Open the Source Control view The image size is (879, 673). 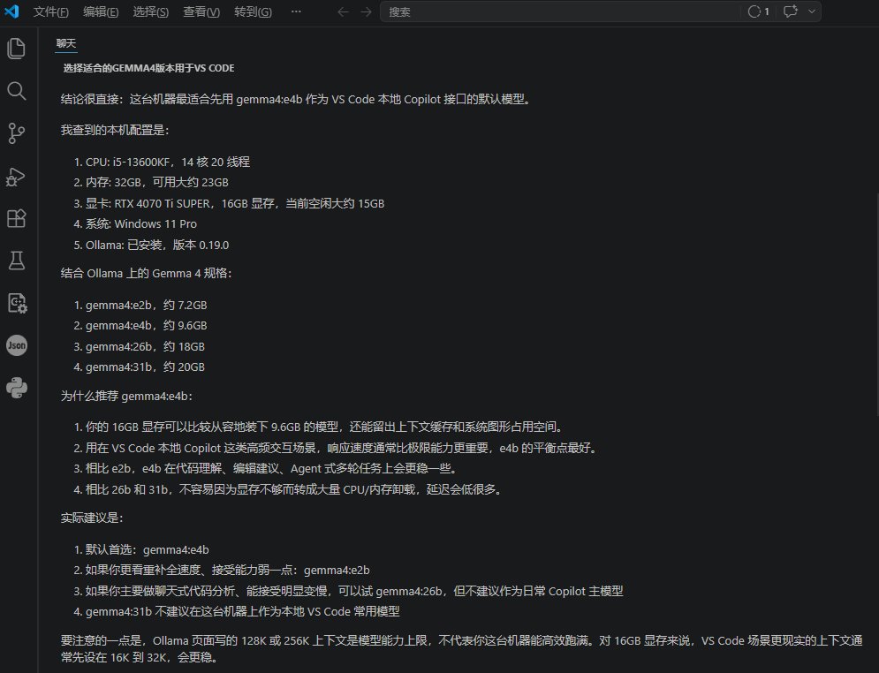16,133
